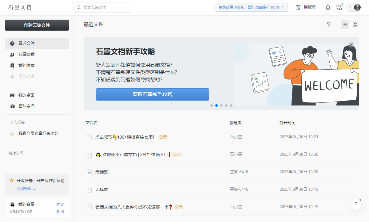Click 创建者 column header

click(x=236, y=123)
